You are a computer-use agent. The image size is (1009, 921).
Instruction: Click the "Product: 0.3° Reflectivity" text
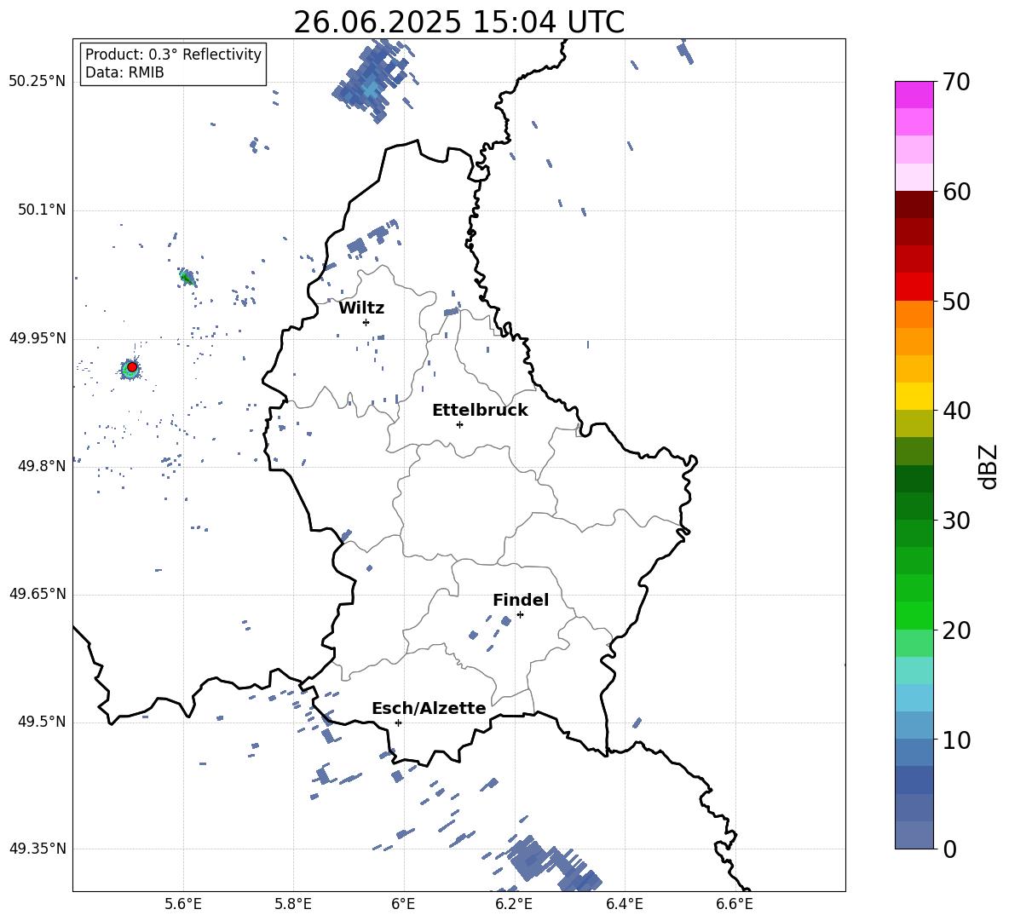point(173,54)
